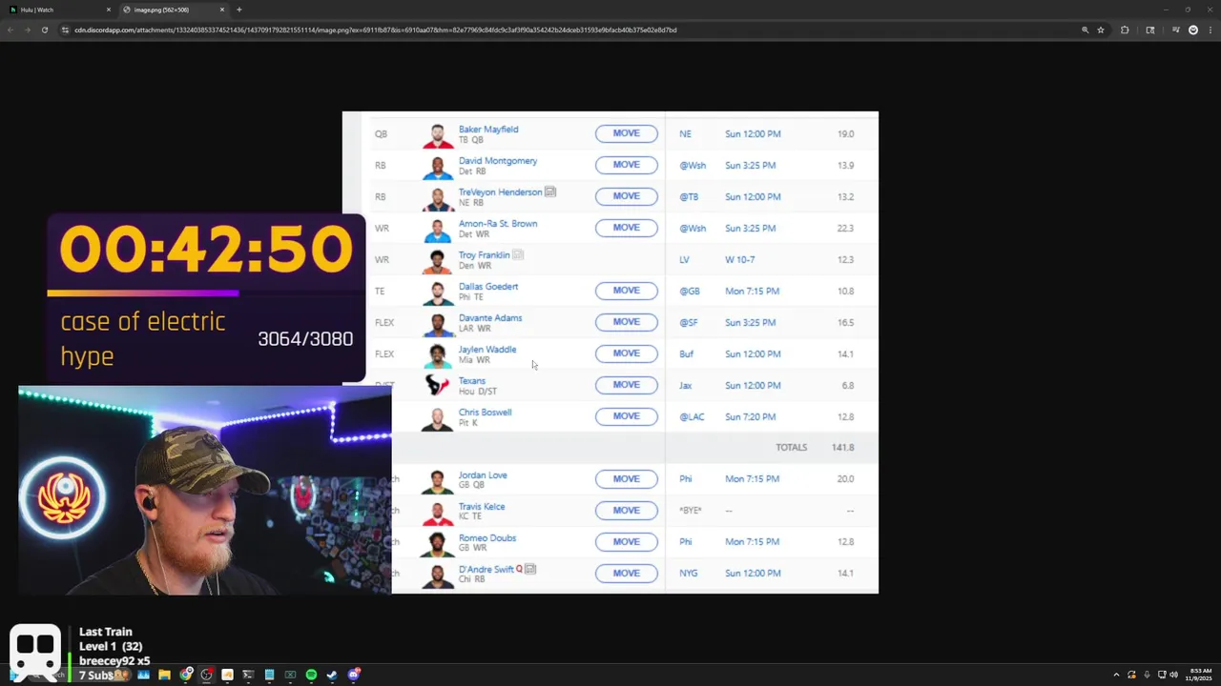1221x686 pixels.
Task: Click MOVE for Texans D/ST
Action: [x=627, y=385]
